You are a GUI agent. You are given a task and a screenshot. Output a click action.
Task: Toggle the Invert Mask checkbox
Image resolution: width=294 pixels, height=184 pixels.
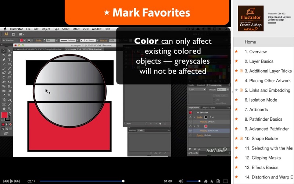214,103
